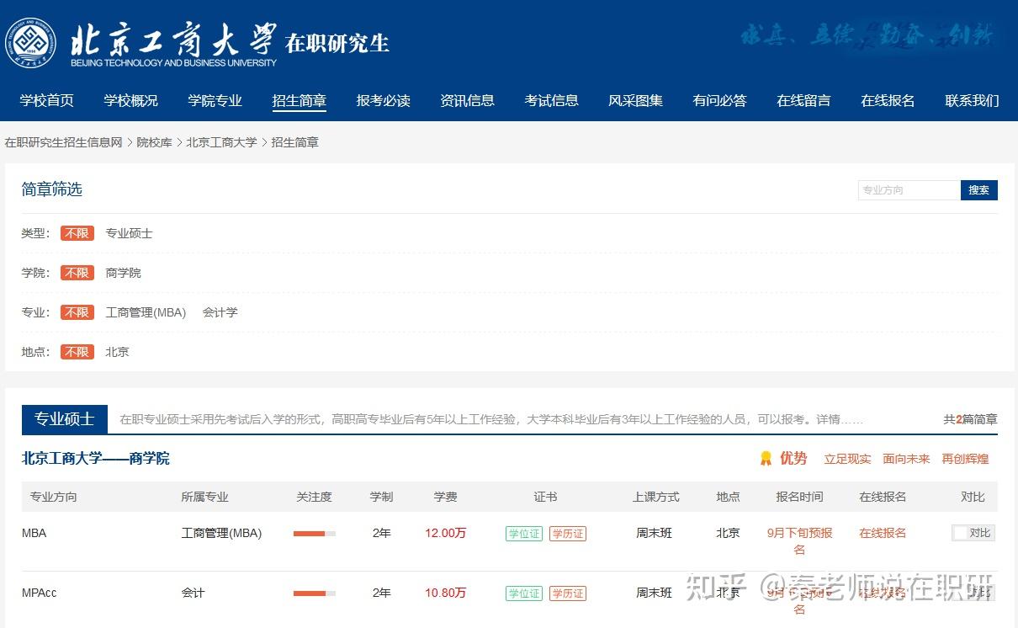Filter by 工商管理(MBA) major

point(146,312)
